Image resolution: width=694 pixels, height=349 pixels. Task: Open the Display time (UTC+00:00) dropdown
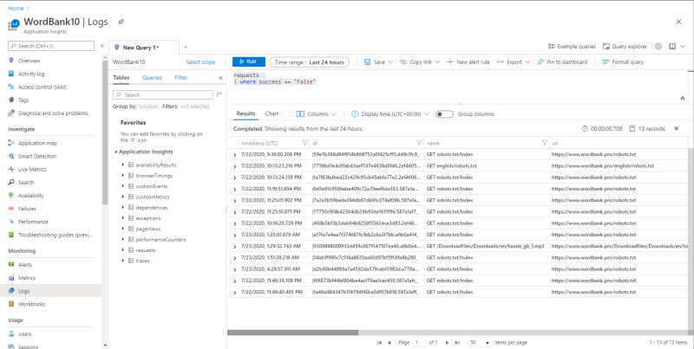click(390, 114)
